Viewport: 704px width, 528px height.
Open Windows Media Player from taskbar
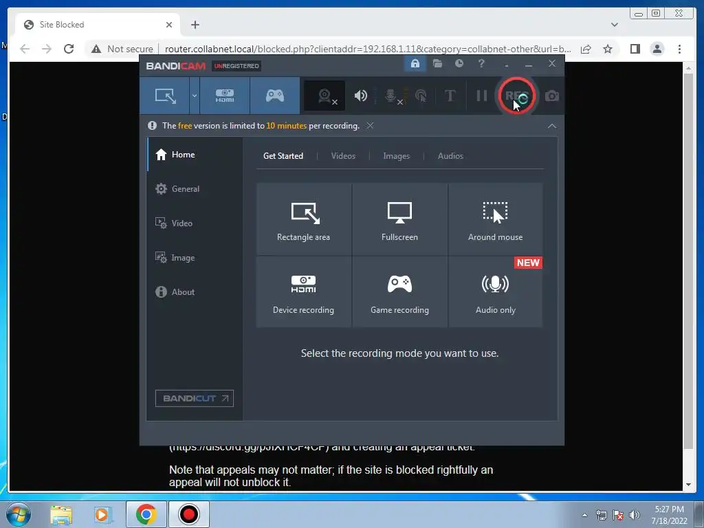(x=102, y=514)
